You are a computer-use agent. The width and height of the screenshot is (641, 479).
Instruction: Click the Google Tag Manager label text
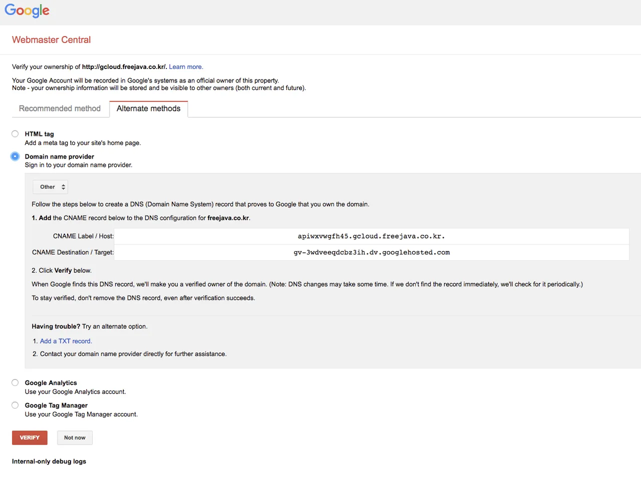coord(56,405)
